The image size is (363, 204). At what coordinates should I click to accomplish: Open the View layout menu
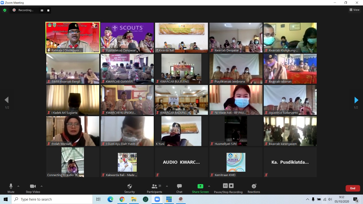354,10
